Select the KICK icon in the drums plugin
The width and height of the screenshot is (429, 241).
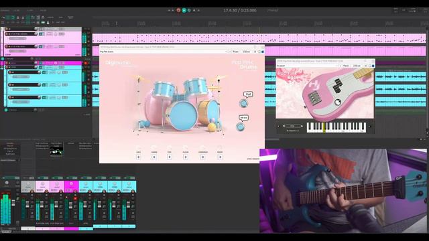click(139, 147)
